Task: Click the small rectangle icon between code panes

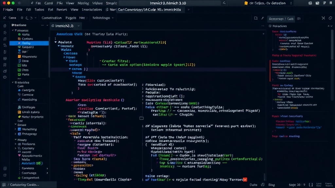Action: pyautogui.click(x=141, y=118)
